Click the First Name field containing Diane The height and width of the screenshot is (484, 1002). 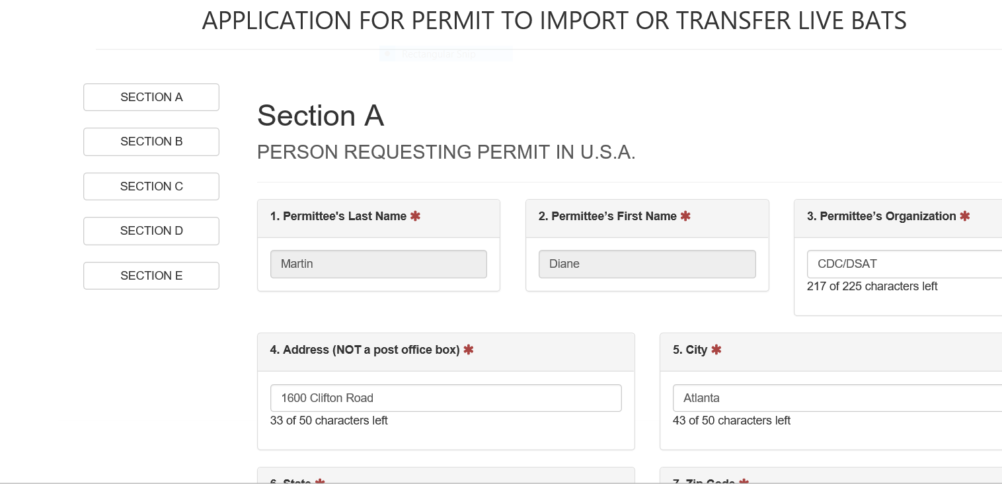coord(647,264)
